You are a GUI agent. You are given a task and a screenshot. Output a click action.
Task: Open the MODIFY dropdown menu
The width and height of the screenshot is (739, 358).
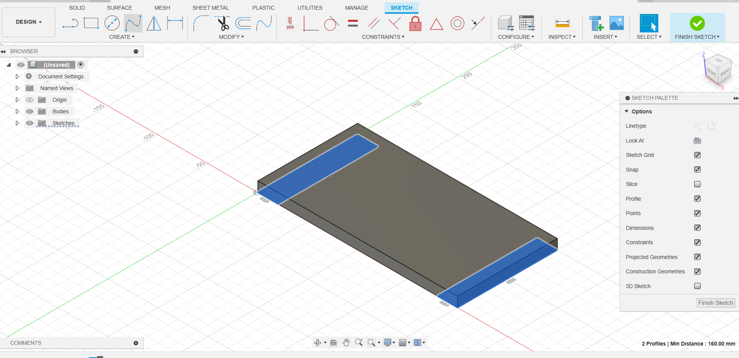click(231, 37)
